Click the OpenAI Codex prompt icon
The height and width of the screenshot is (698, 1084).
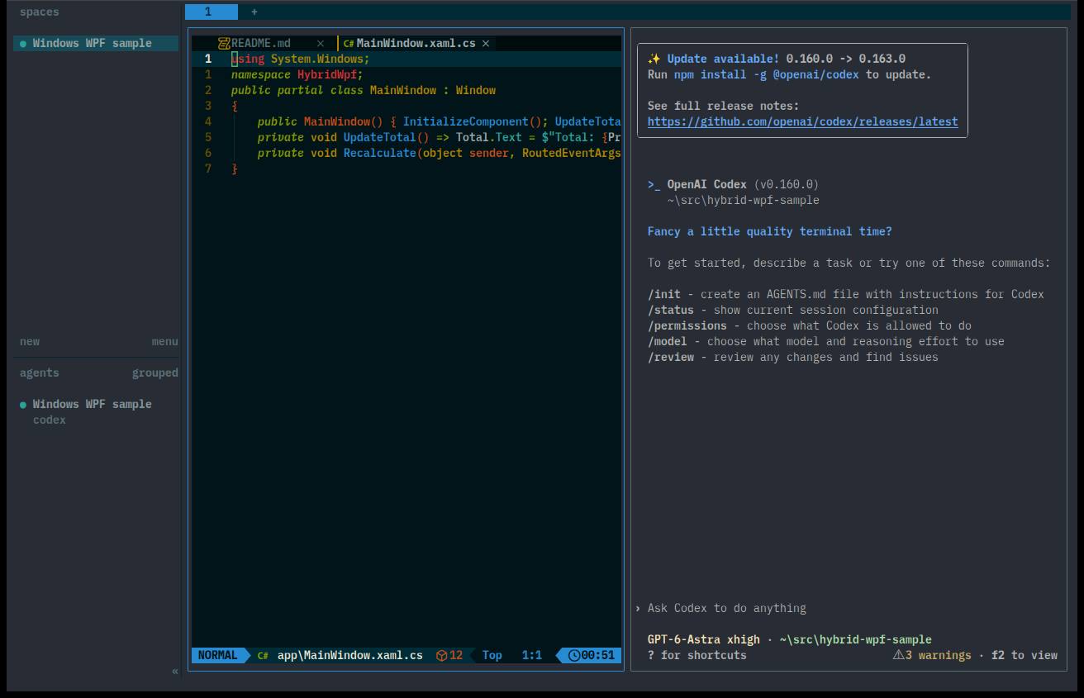click(x=654, y=184)
